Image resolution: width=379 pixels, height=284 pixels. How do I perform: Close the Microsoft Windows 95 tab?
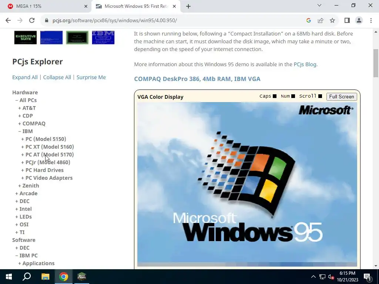point(174,6)
